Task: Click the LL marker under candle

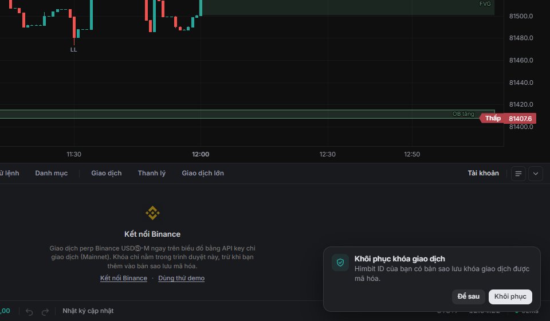Action: (x=74, y=49)
